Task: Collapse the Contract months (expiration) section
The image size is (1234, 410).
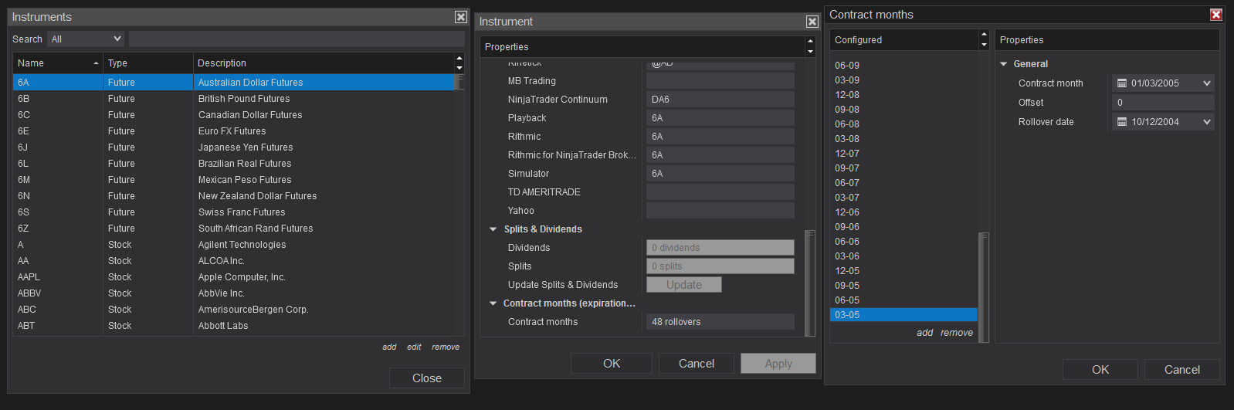Action: pos(493,303)
